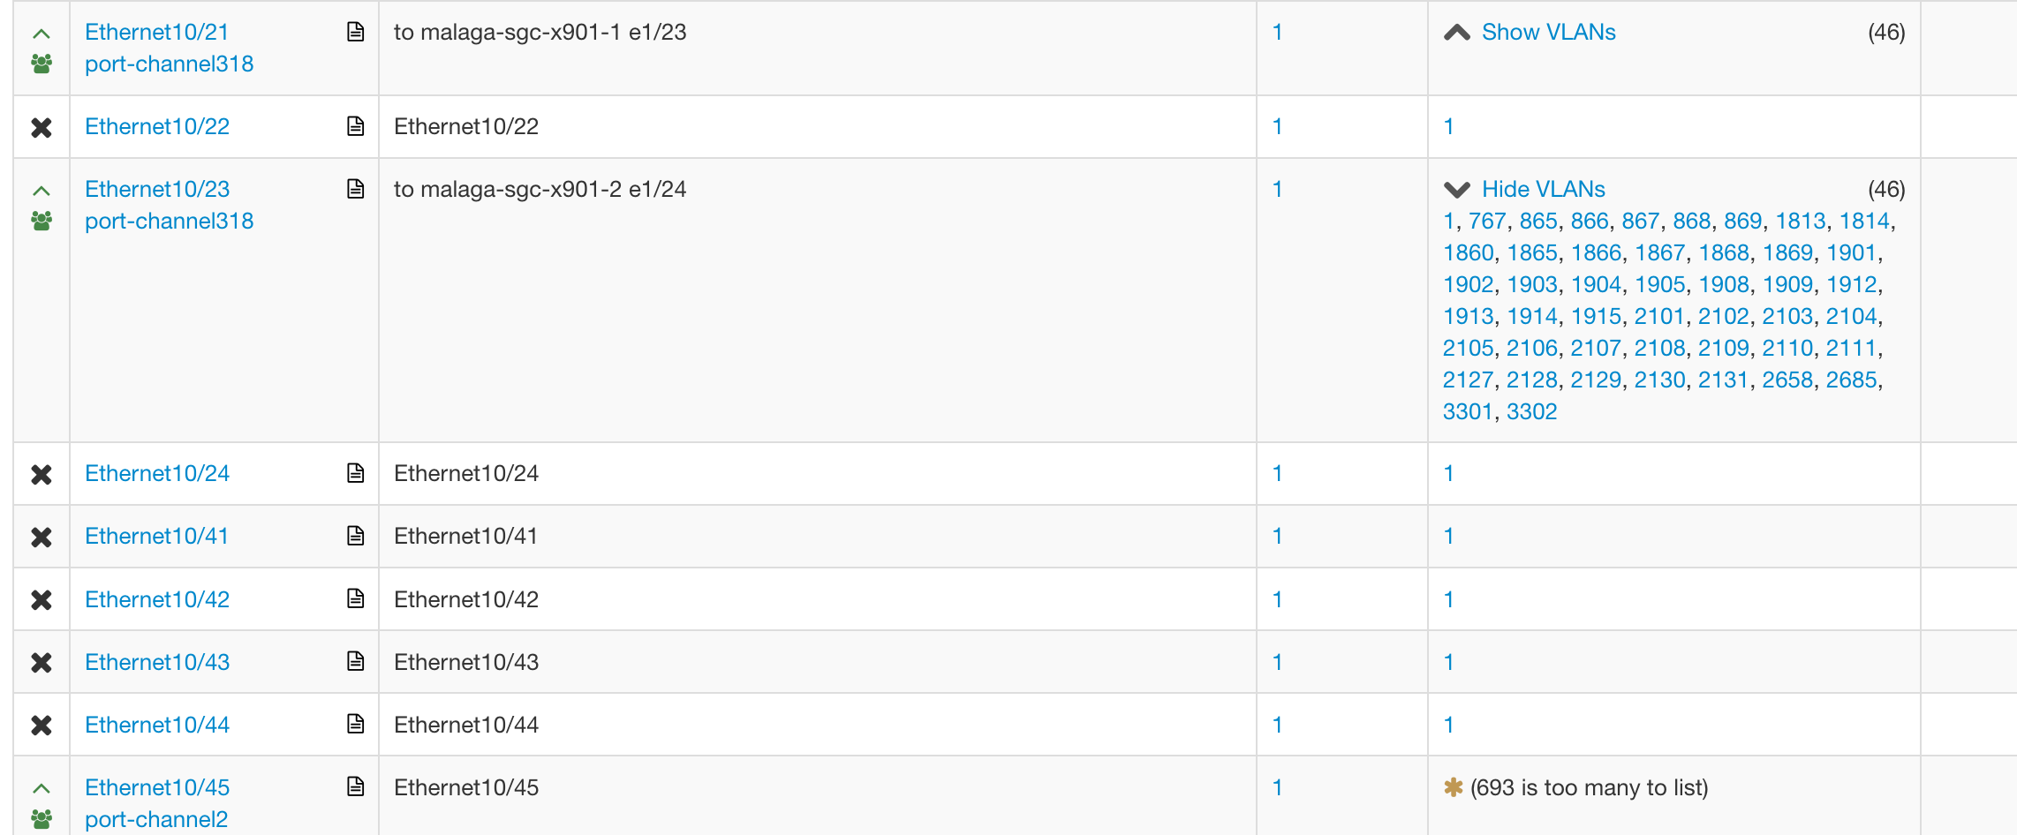The image size is (2017, 835).
Task: Click the green up caret for Ethernet10/45
Action: pos(41,786)
